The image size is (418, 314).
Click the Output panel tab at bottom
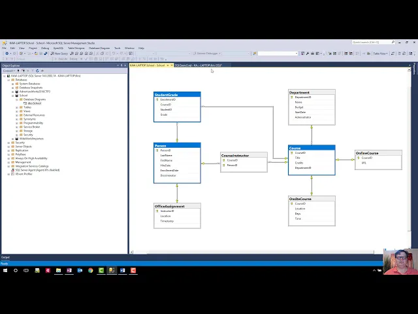5,257
